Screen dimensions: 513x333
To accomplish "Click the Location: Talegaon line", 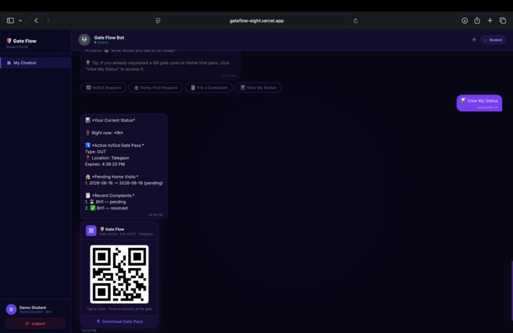I will click(108, 158).
